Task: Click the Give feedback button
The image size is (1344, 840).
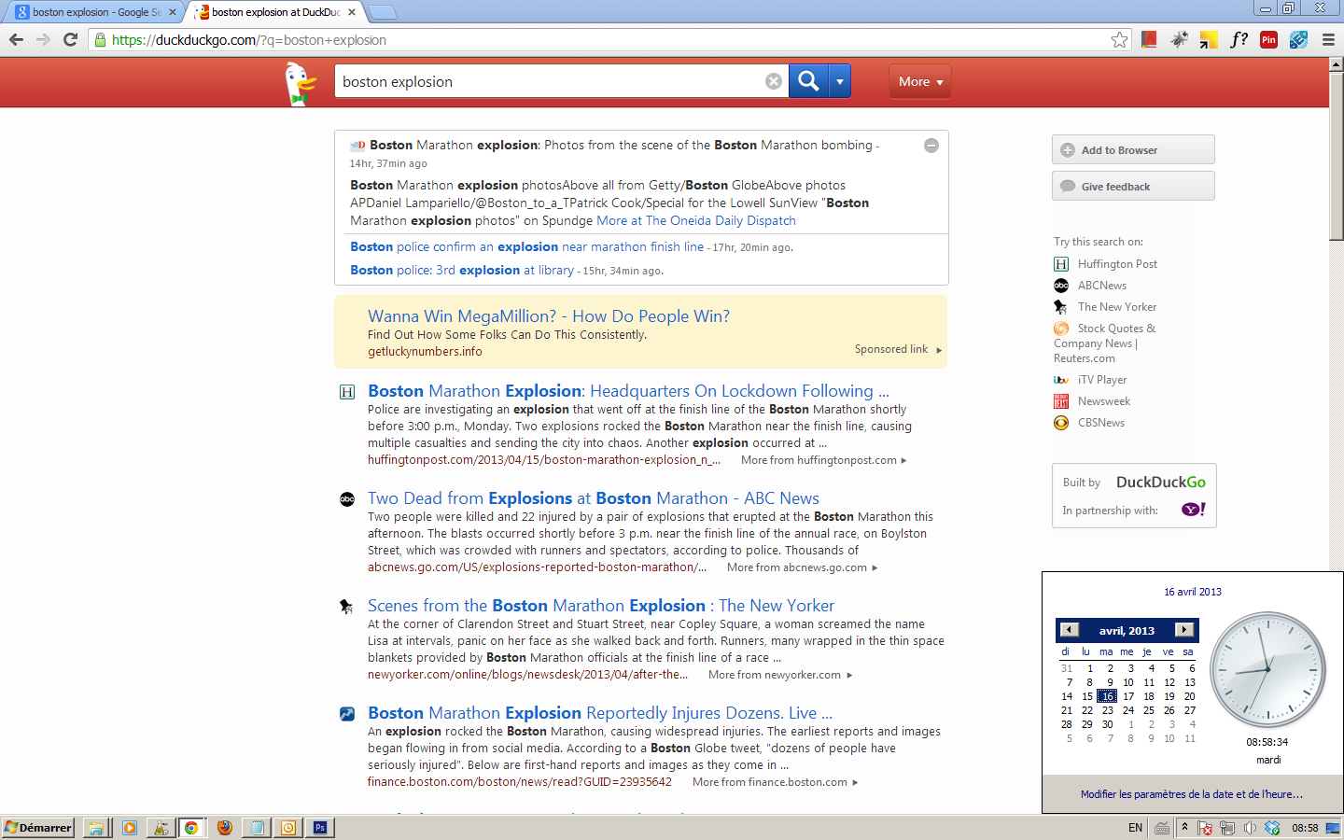Action: coord(1133,186)
